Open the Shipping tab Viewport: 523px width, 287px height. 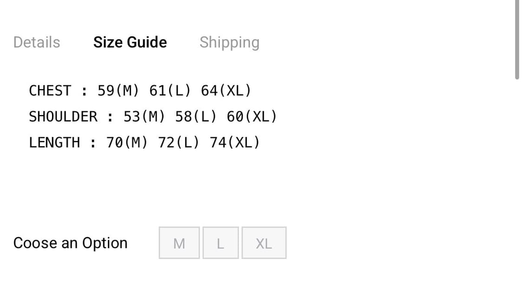tap(229, 42)
